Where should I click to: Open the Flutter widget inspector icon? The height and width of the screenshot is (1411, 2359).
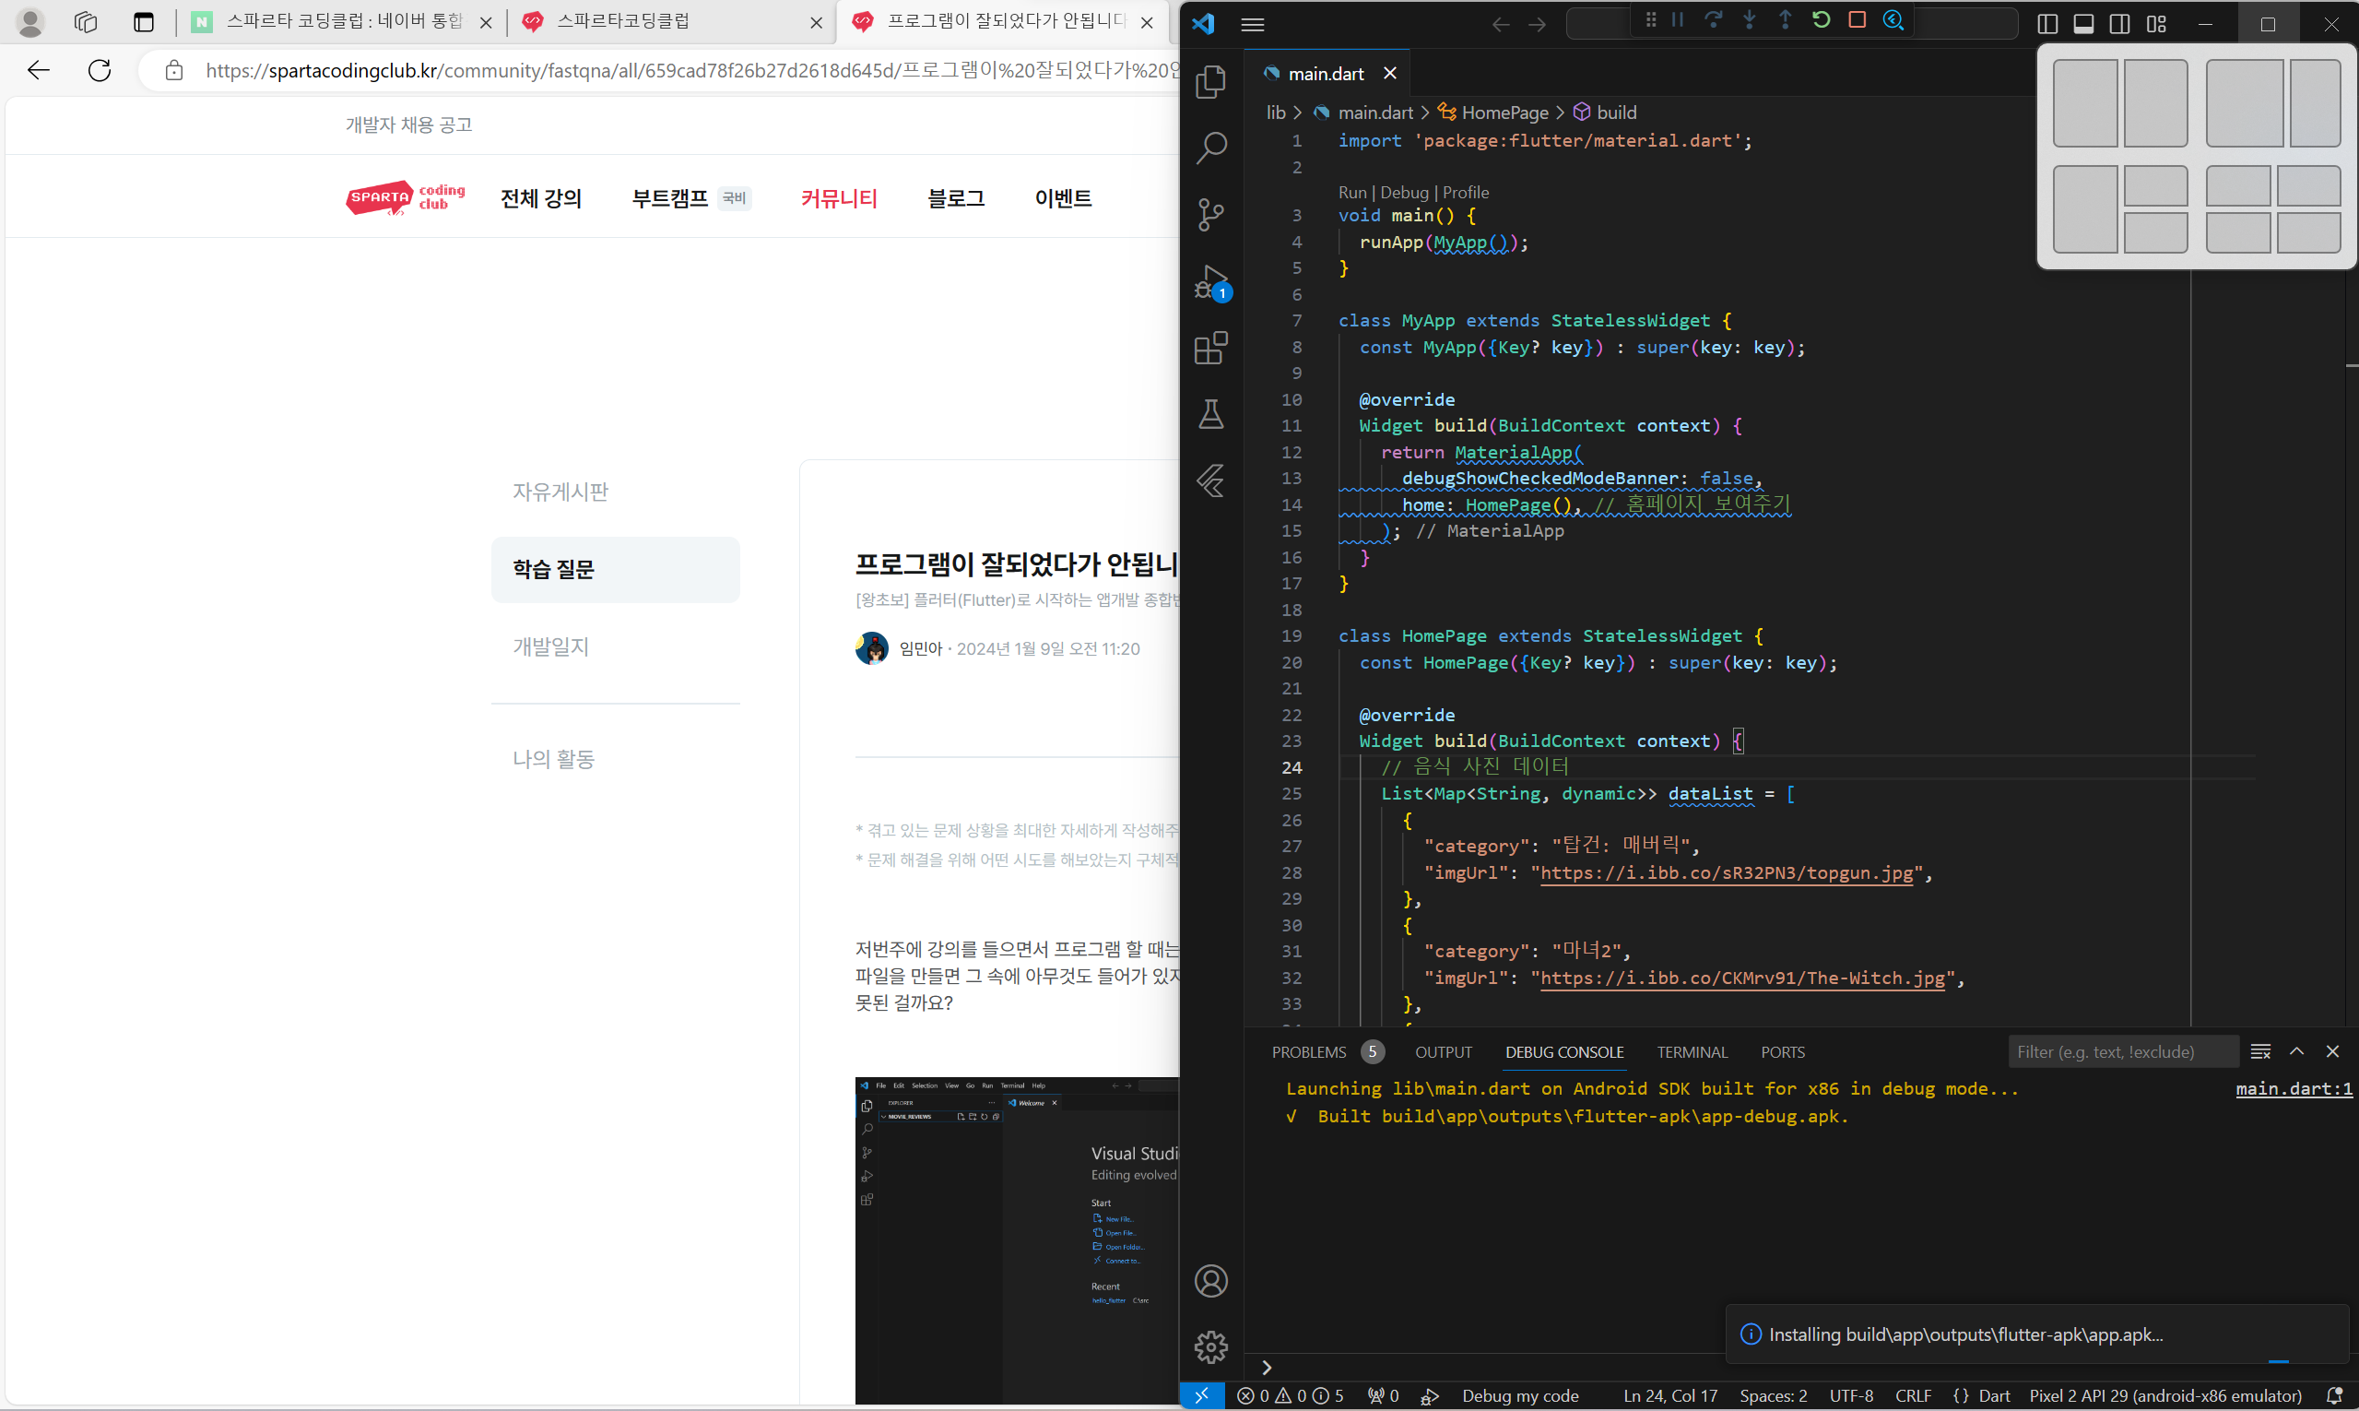1893,20
